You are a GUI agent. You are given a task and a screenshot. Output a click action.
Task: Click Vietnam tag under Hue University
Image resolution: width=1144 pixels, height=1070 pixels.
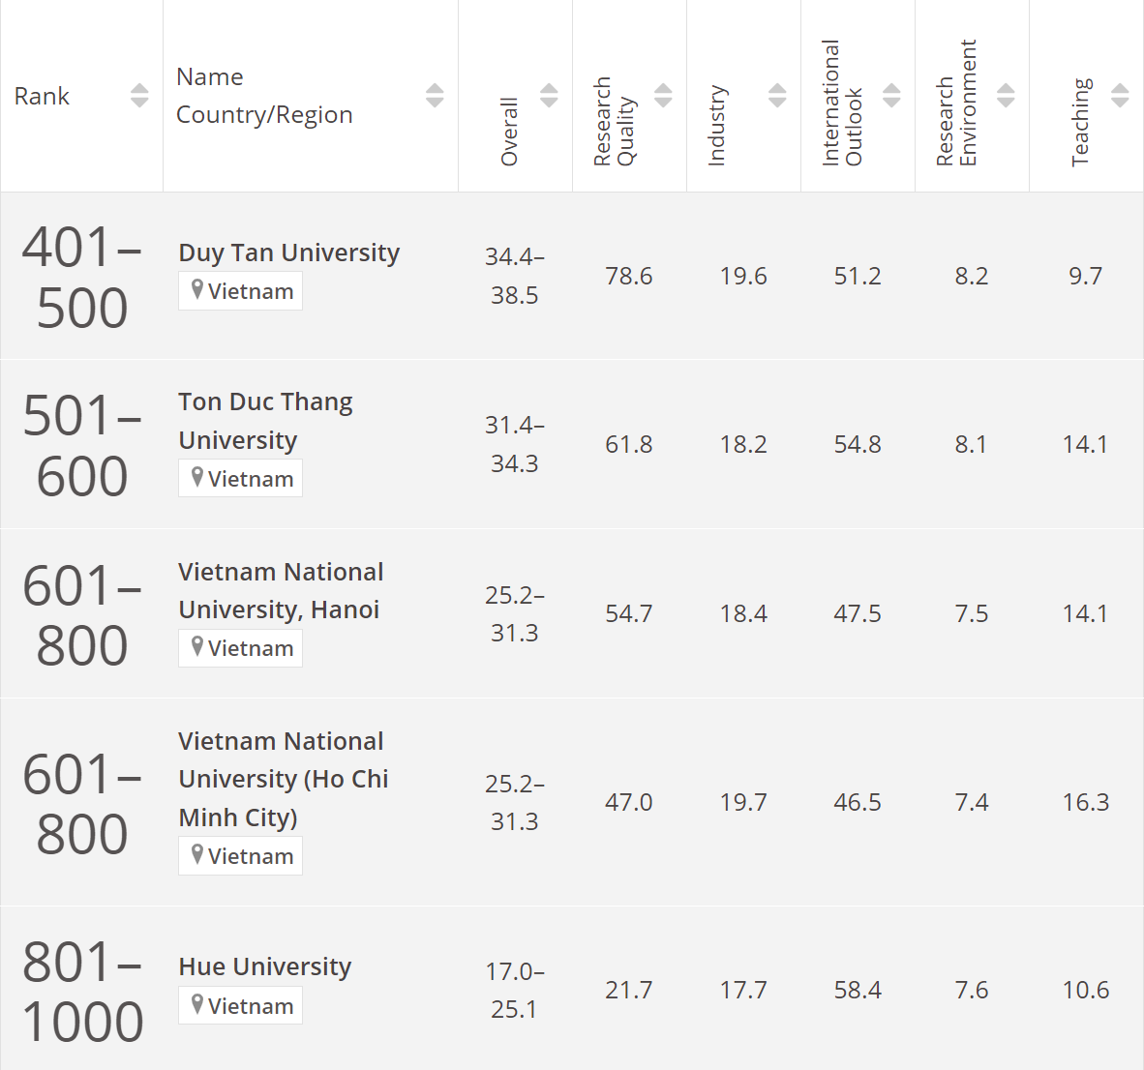pos(241,1006)
